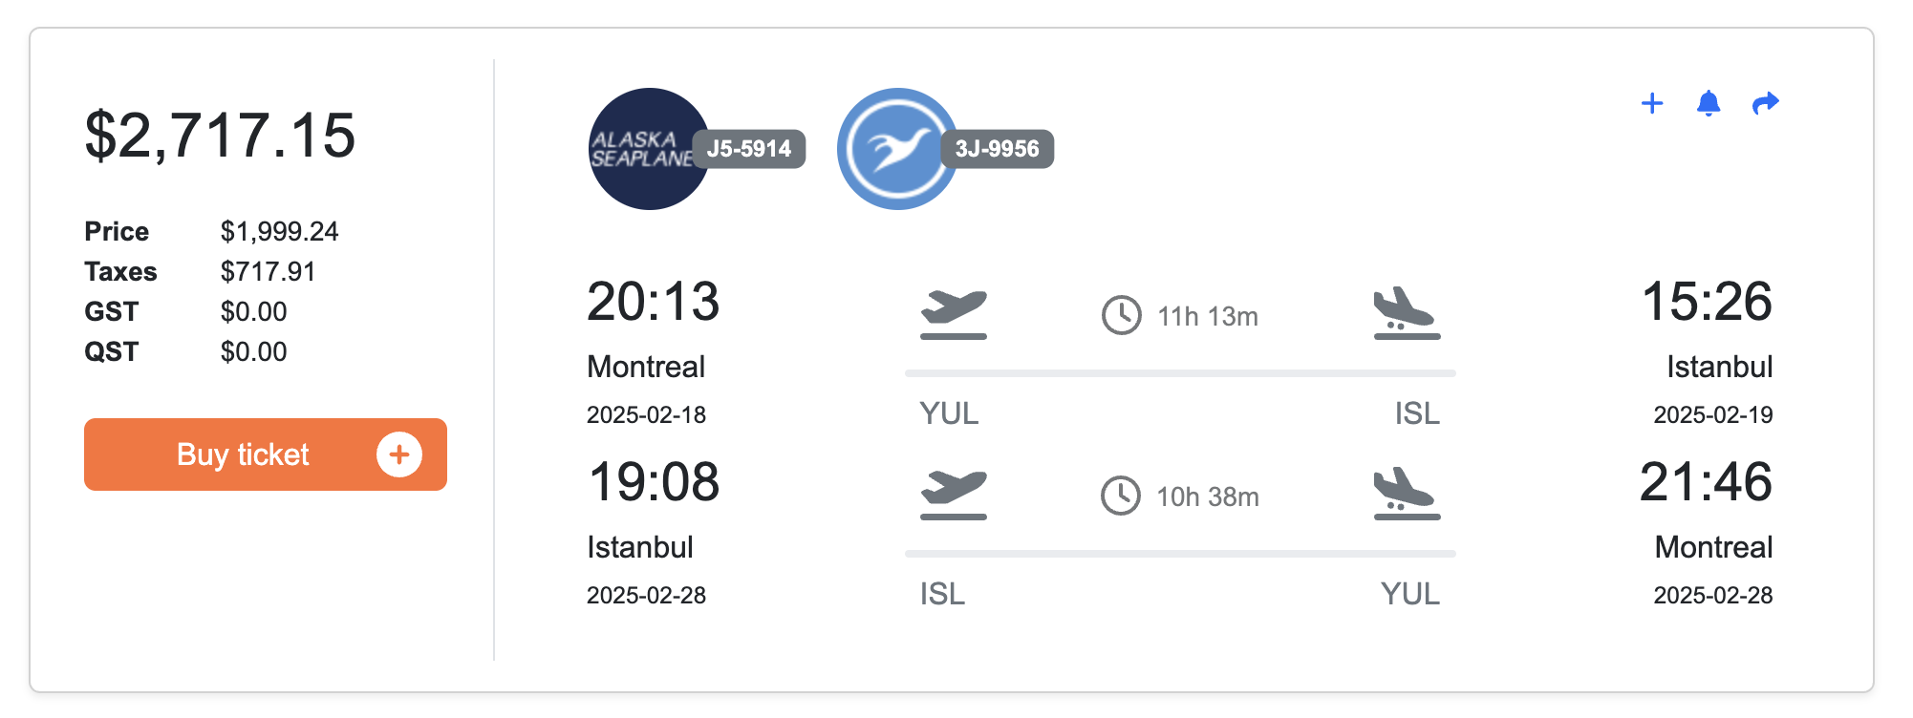Viewport: 1913px width, 718px height.
Task: Click the landing plane icon near ISL
Action: click(x=1406, y=313)
